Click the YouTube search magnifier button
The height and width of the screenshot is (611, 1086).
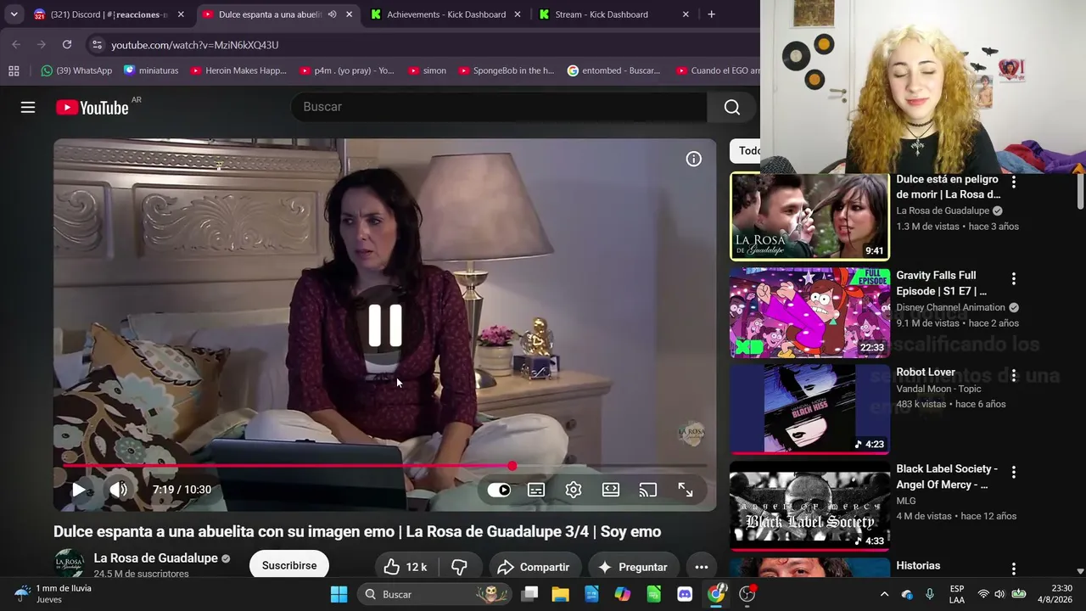pos(732,107)
